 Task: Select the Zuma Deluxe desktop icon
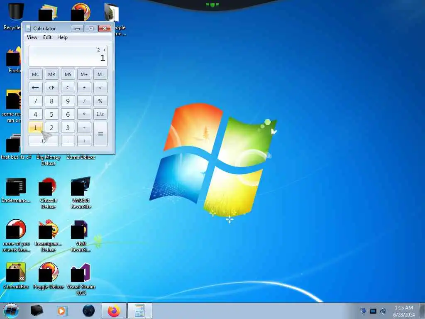pos(81,157)
